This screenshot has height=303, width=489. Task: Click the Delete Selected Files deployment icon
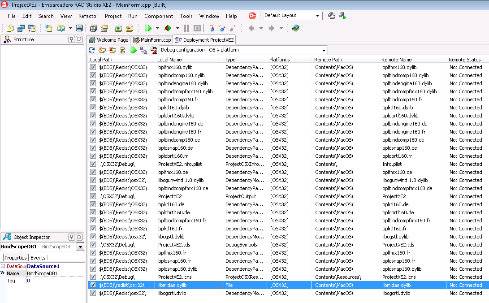(113, 50)
